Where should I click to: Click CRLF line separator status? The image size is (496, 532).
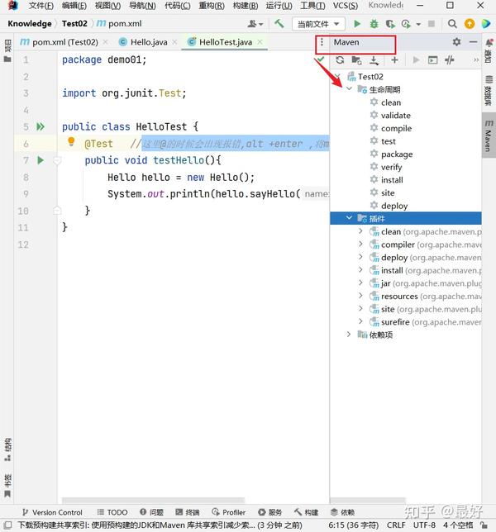396,525
